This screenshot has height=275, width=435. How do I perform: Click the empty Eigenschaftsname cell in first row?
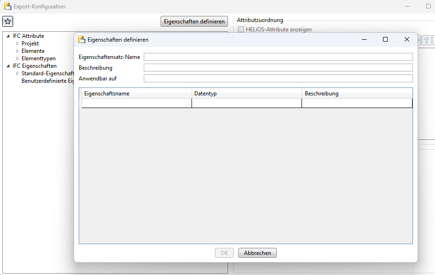136,103
